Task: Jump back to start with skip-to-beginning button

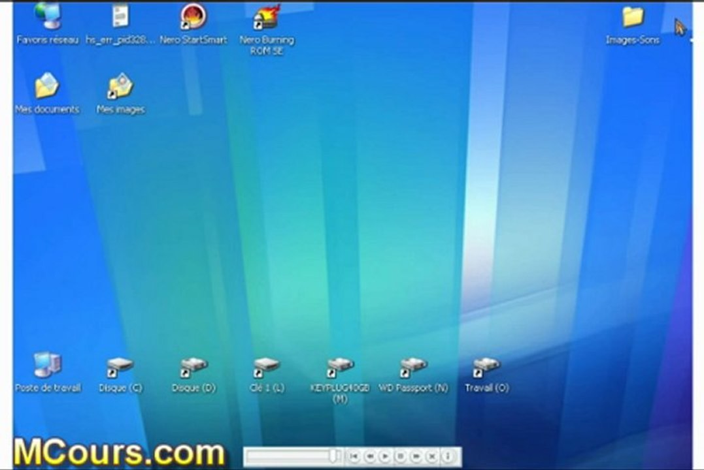Action: click(x=354, y=456)
